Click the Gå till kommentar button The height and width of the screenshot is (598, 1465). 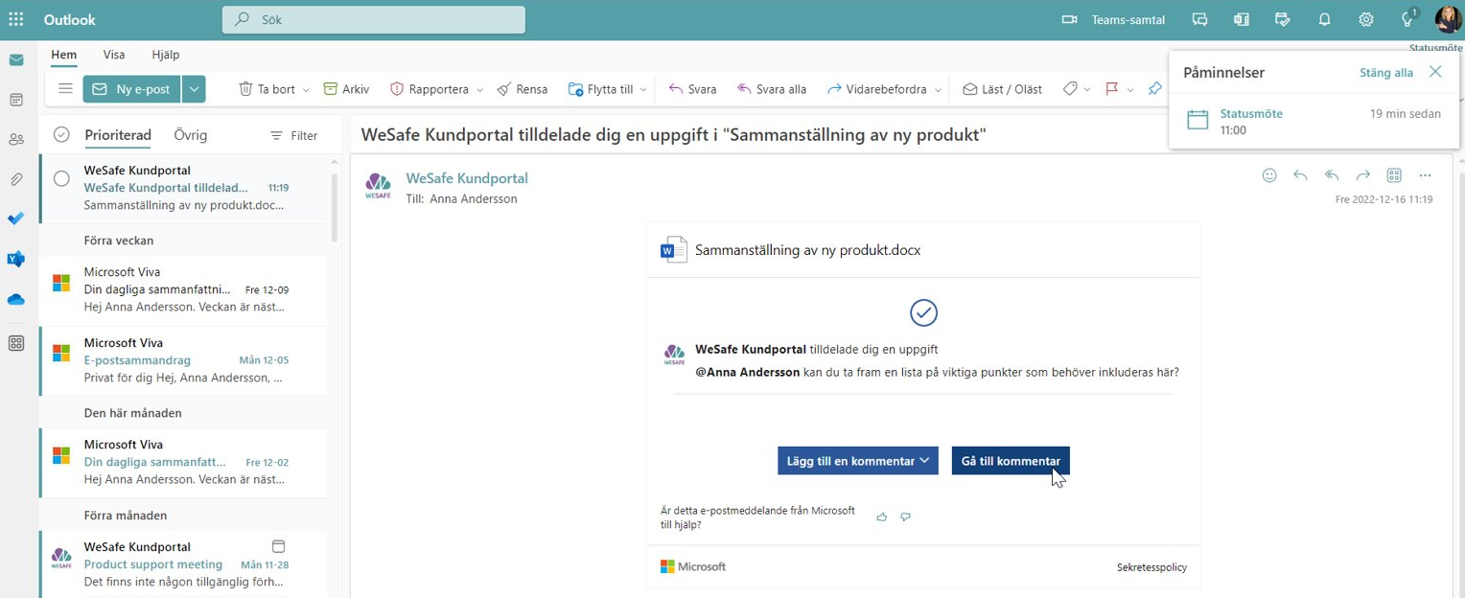1010,461
